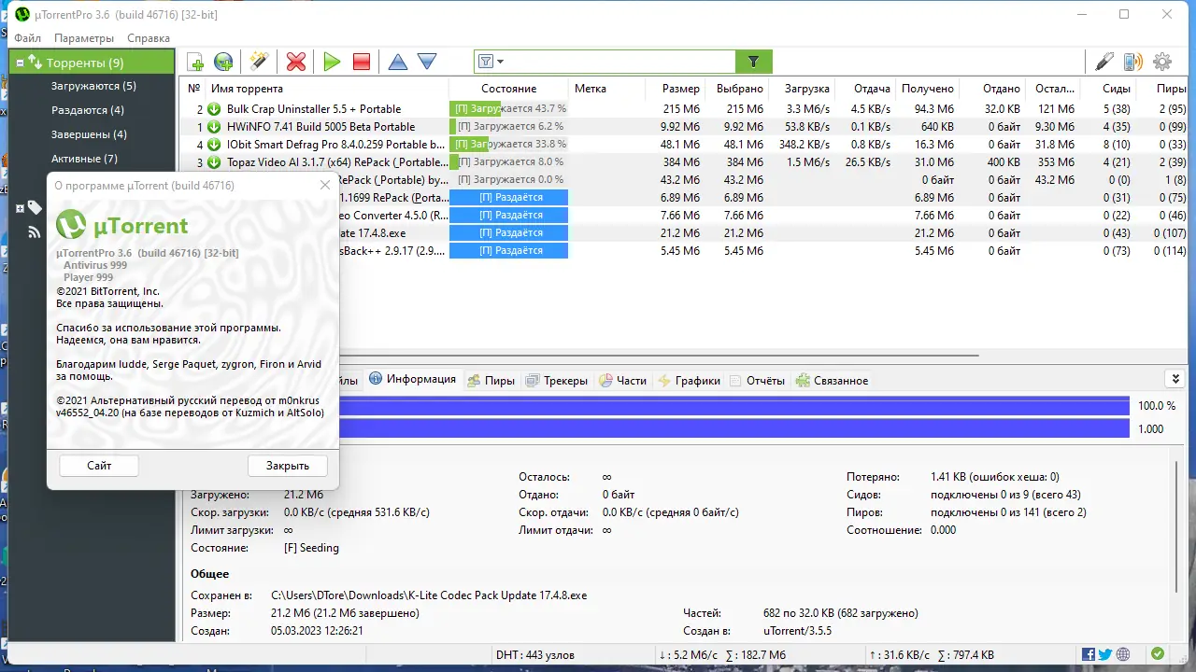Viewport: 1196px width, 672px height.
Task: Remove the selected torrent
Action: pos(295,61)
